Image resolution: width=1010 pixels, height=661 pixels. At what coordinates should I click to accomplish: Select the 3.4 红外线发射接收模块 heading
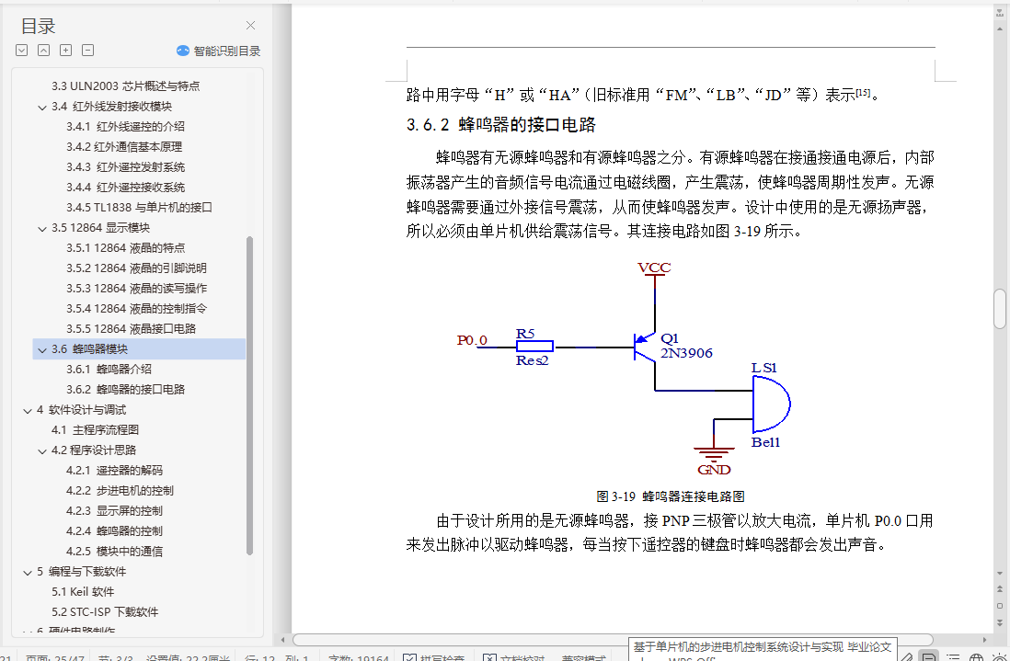111,107
